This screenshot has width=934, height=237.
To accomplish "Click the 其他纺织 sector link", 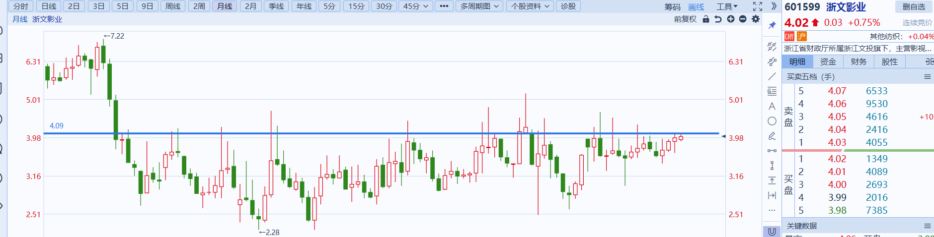I will pos(886,36).
